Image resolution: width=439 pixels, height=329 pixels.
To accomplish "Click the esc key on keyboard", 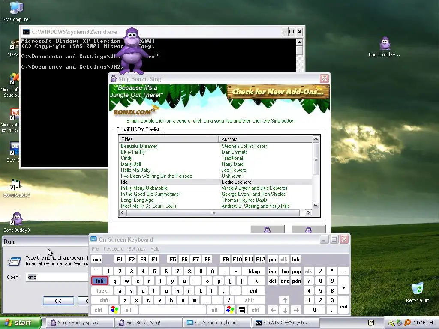I will (x=97, y=259).
